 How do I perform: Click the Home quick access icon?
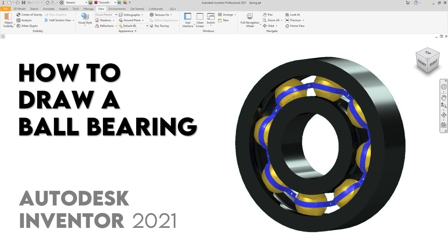tap(48, 2)
